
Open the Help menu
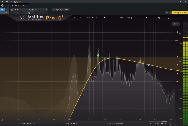tap(158, 18)
